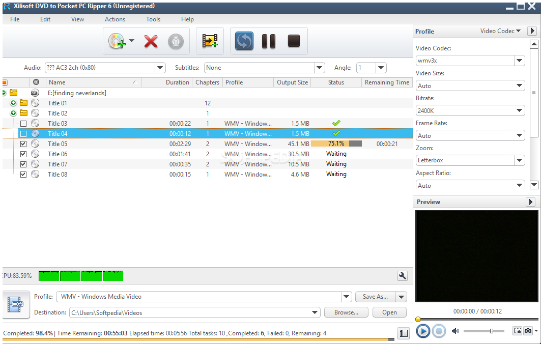Stop the preview playback

pyautogui.click(x=439, y=331)
